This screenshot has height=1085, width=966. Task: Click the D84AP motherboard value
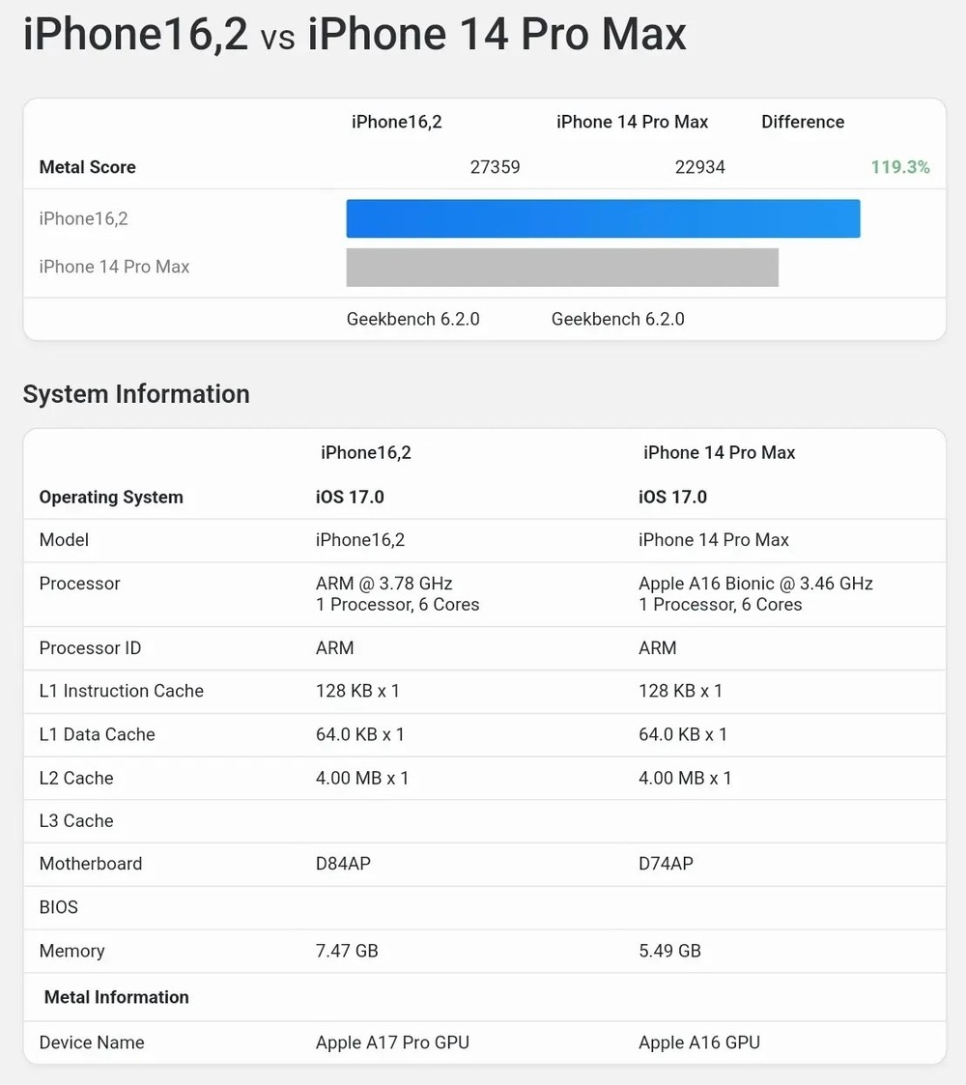click(343, 864)
